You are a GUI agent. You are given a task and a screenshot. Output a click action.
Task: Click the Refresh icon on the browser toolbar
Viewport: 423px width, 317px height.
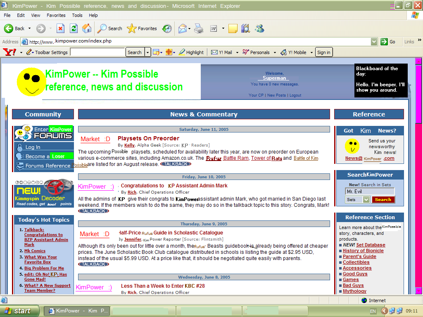coord(74,28)
